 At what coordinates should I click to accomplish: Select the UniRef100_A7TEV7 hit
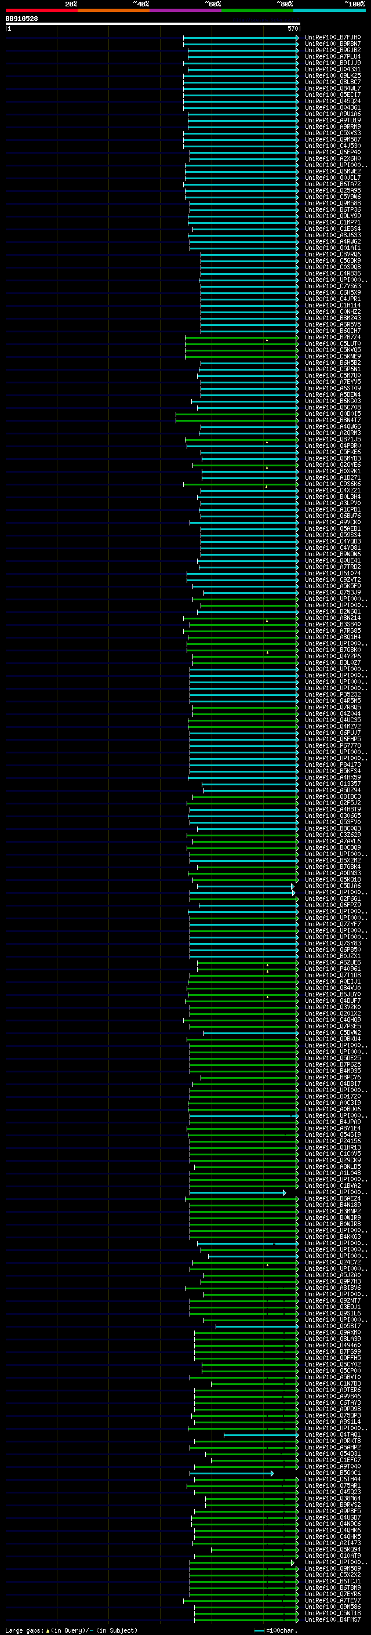[332, 1600]
